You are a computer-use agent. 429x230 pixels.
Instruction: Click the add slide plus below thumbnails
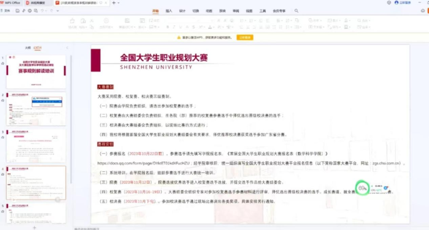(34, 228)
